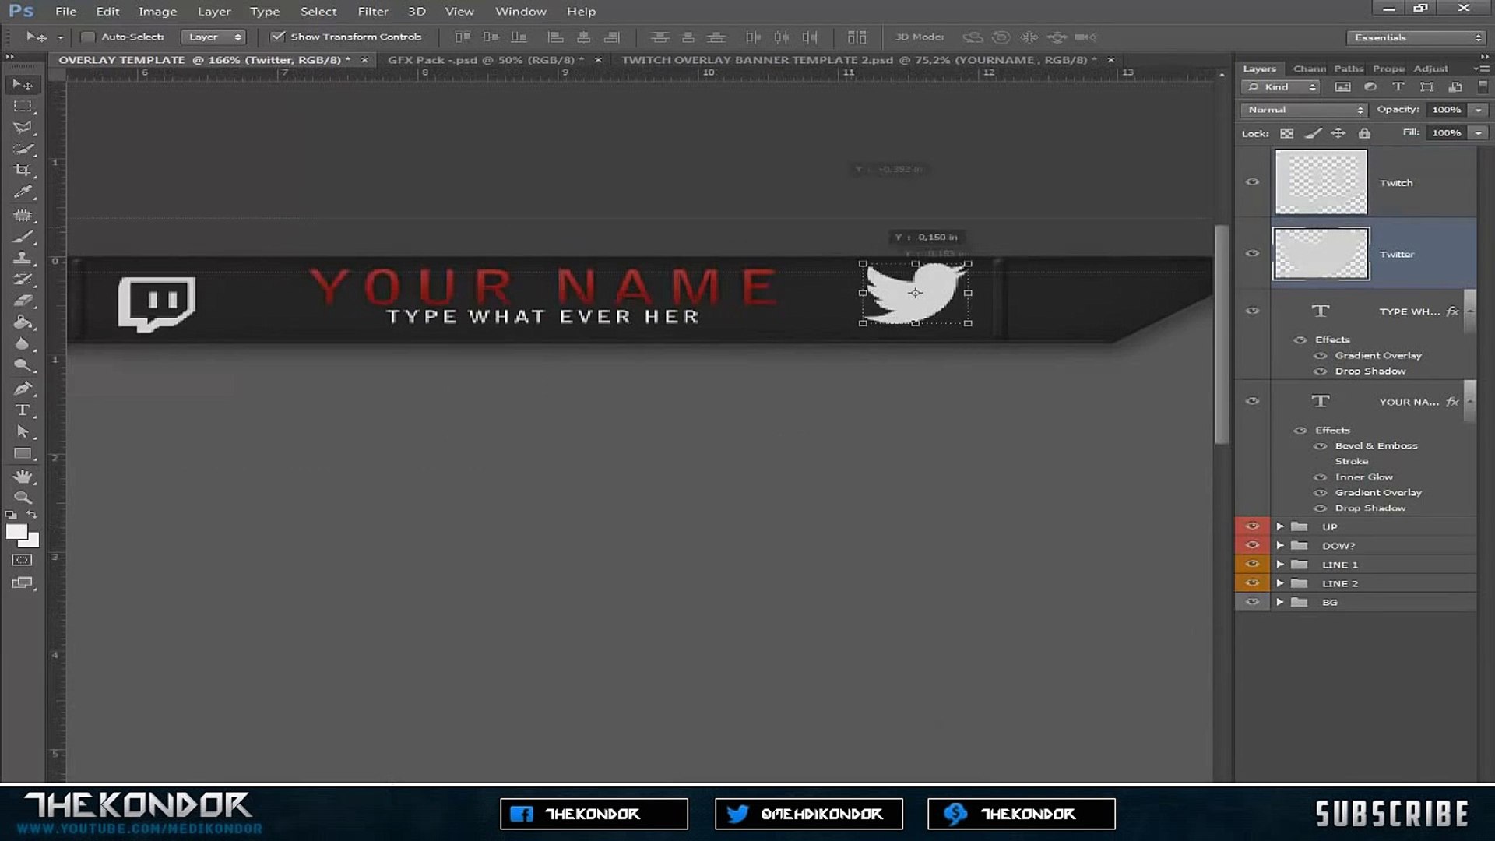Enable the Auto-Select checkbox

tap(88, 37)
